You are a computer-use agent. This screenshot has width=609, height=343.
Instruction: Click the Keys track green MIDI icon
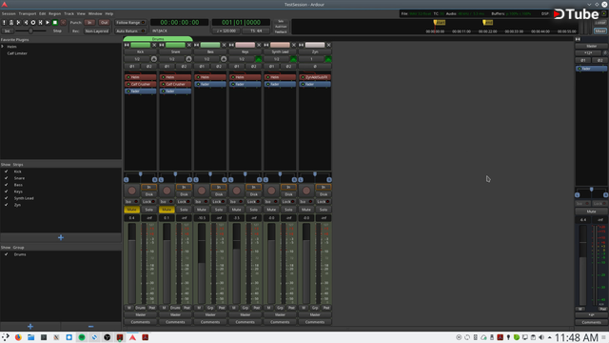point(258,59)
